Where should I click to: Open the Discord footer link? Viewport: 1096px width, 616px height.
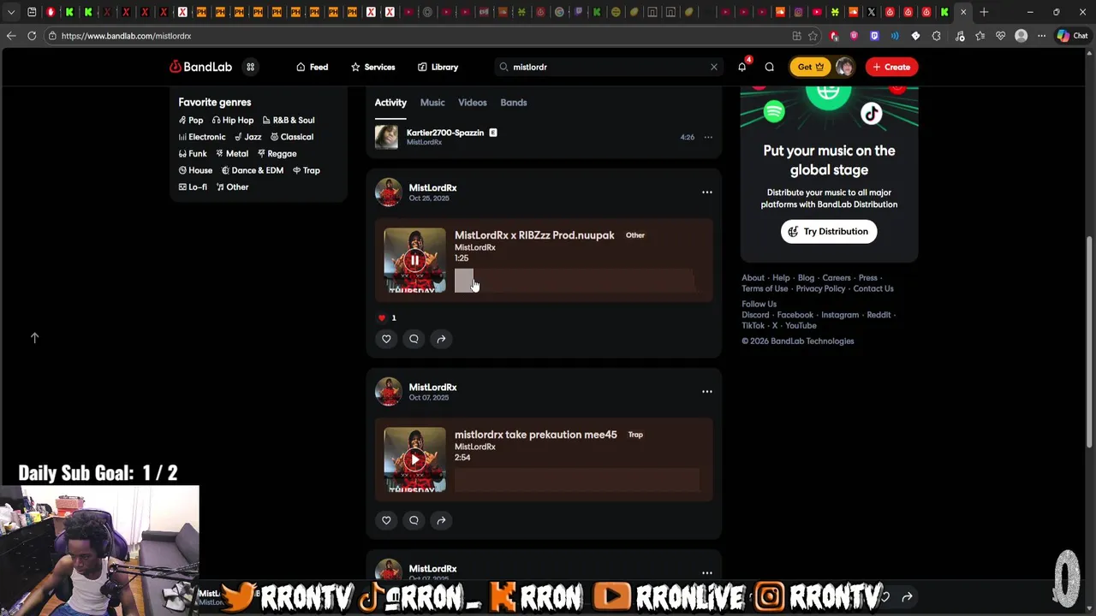755,315
